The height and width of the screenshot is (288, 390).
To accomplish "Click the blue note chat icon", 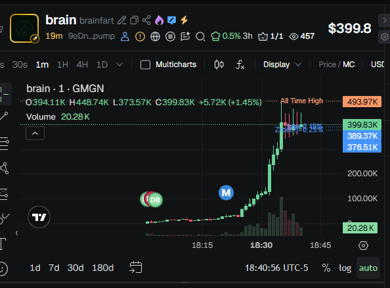I will point(171,20).
